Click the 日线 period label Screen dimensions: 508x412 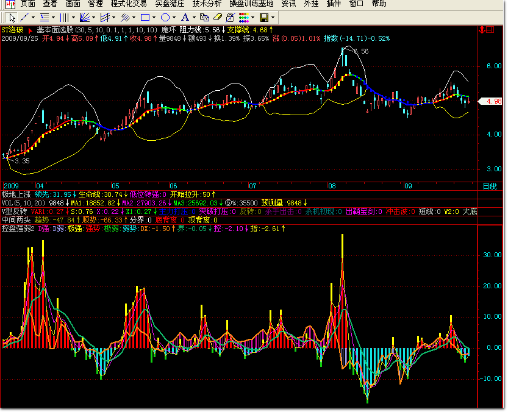(490, 186)
